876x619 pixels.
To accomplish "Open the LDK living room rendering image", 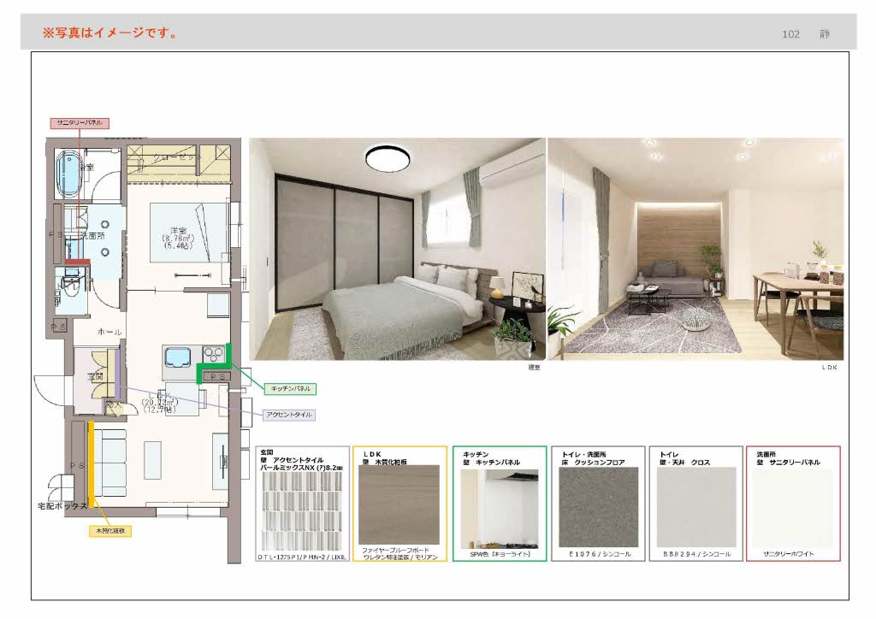I will click(695, 250).
